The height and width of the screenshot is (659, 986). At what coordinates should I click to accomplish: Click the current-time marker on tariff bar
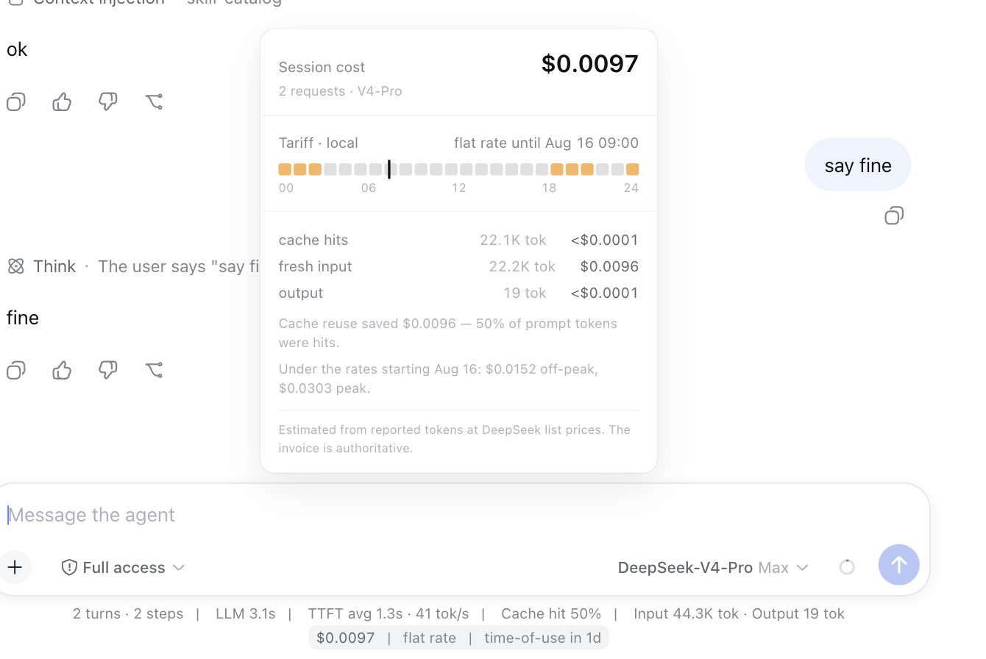pyautogui.click(x=389, y=169)
